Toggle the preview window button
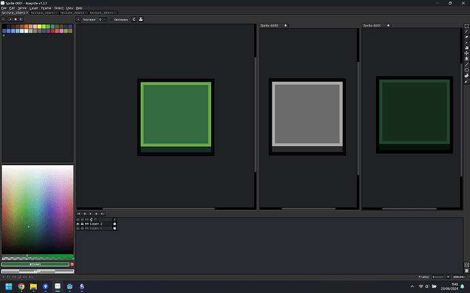 (467, 265)
